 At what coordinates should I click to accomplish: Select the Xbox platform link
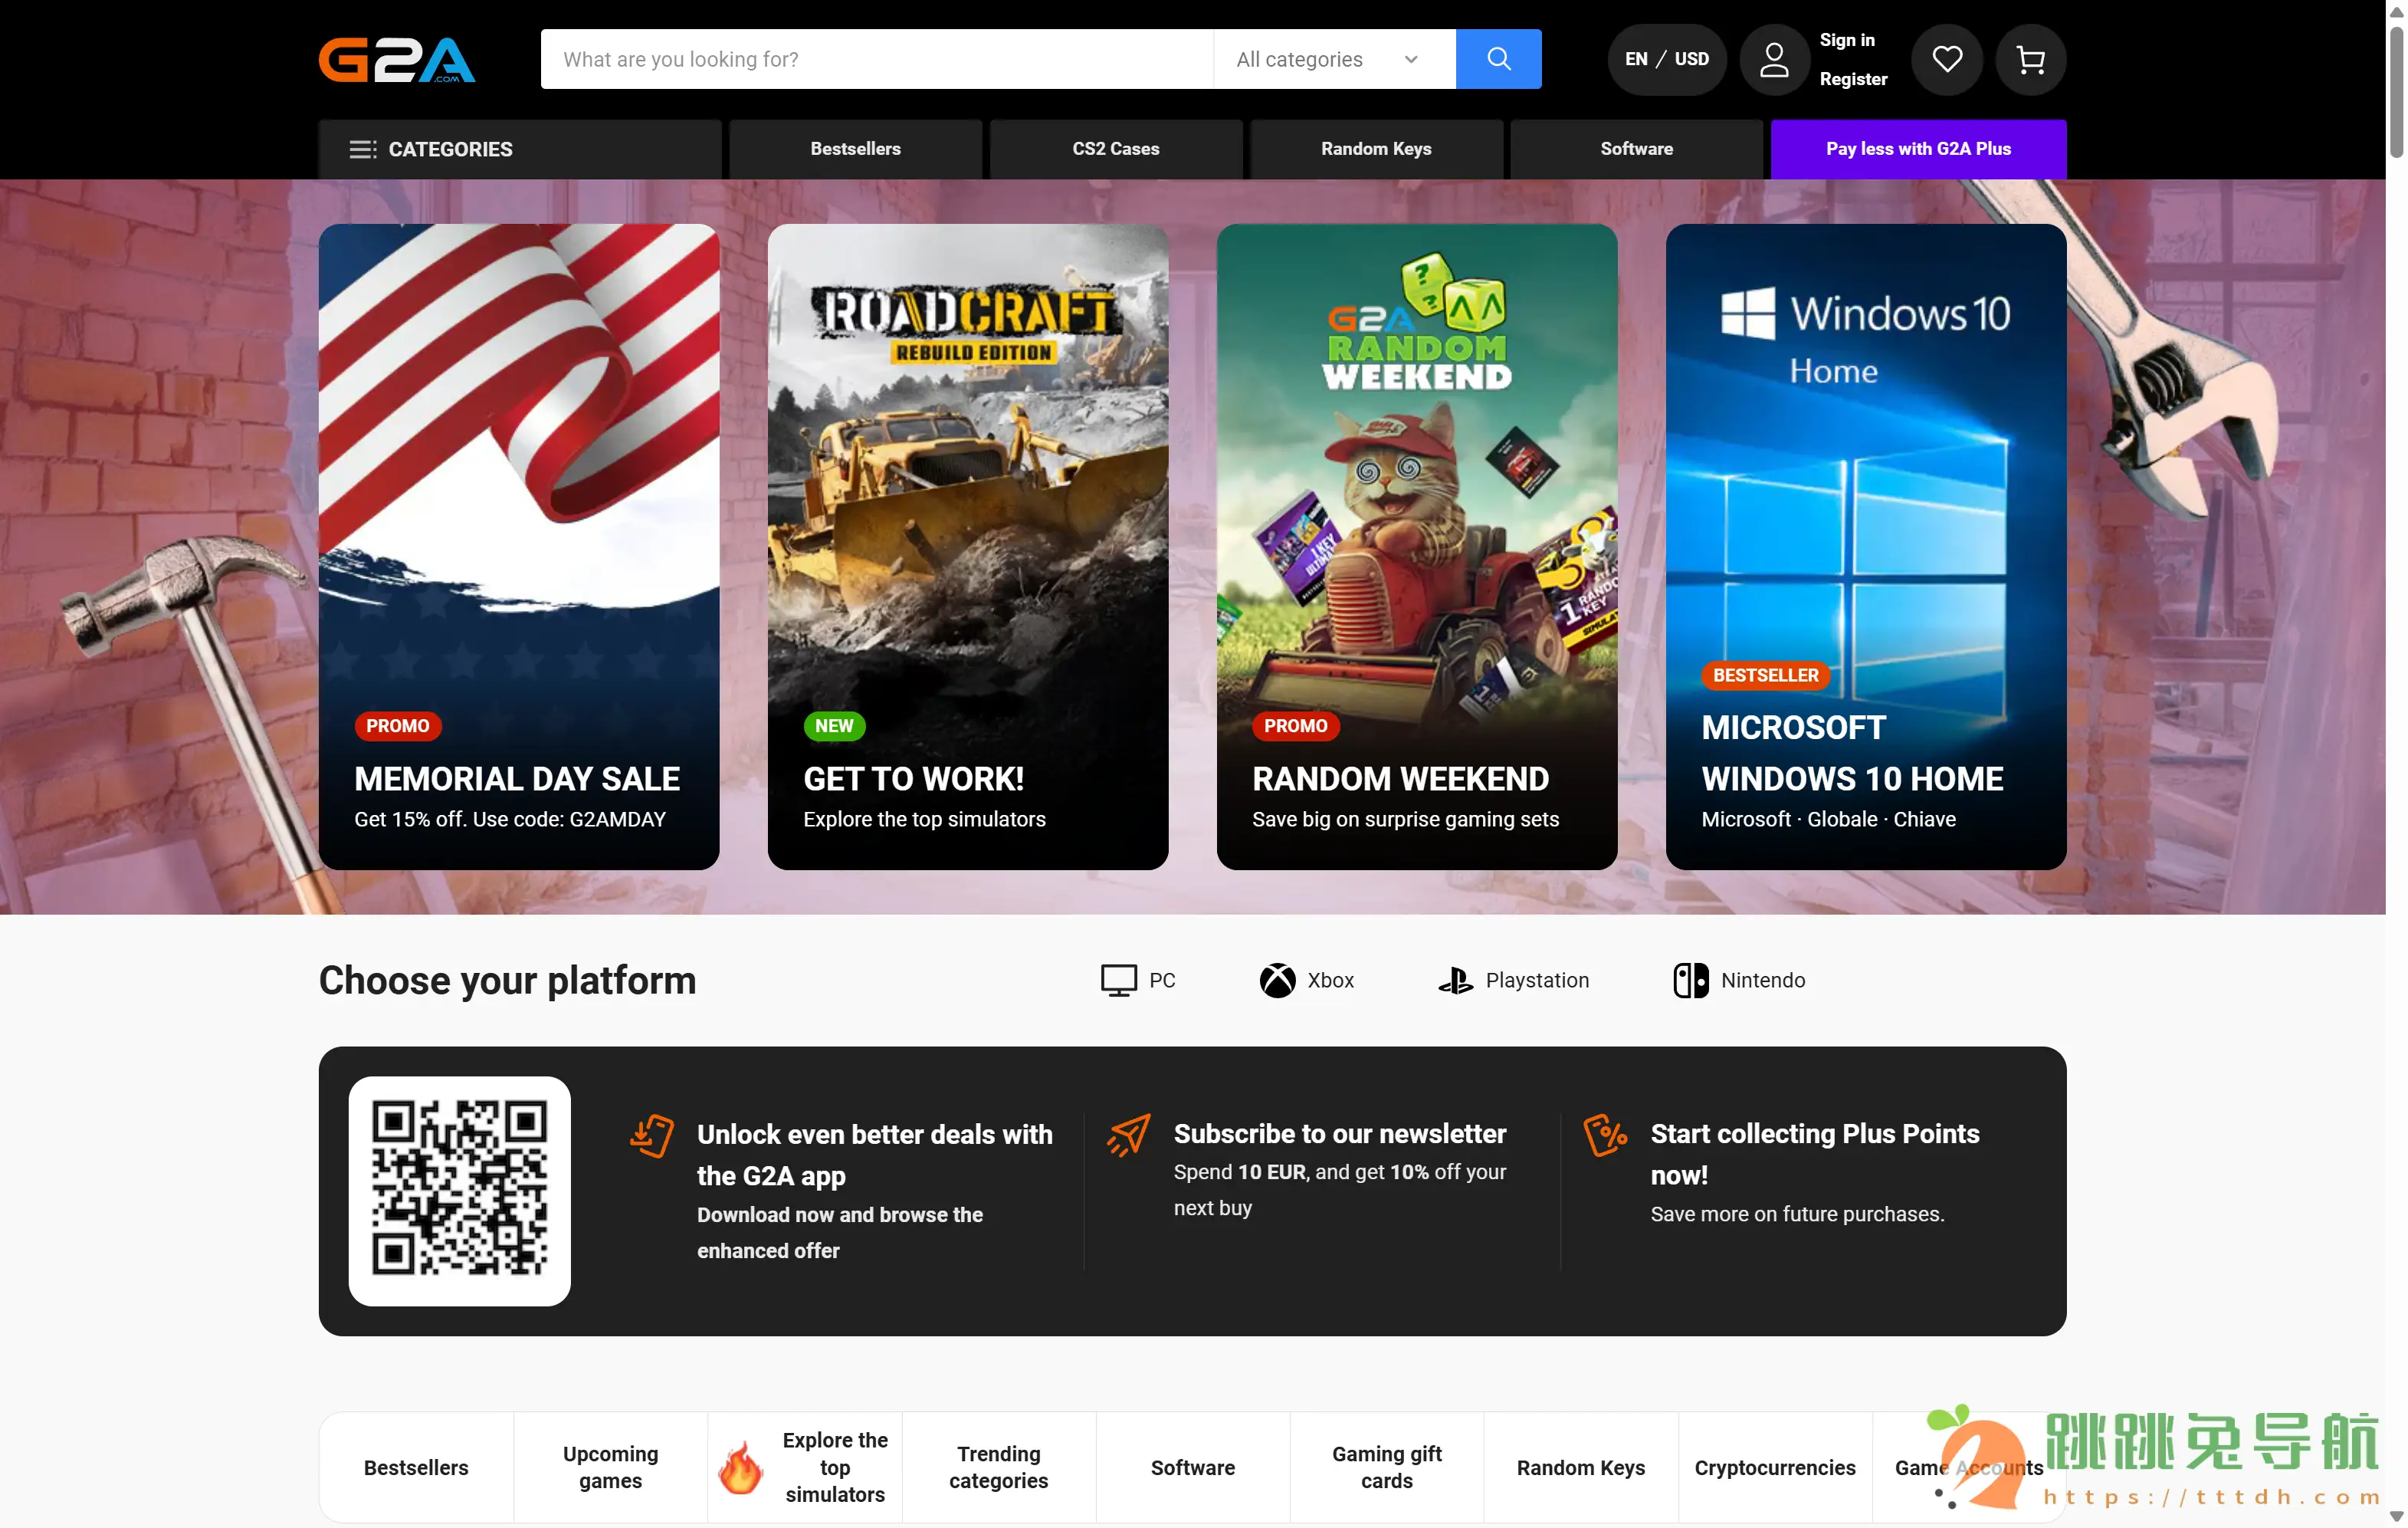click(x=1307, y=981)
